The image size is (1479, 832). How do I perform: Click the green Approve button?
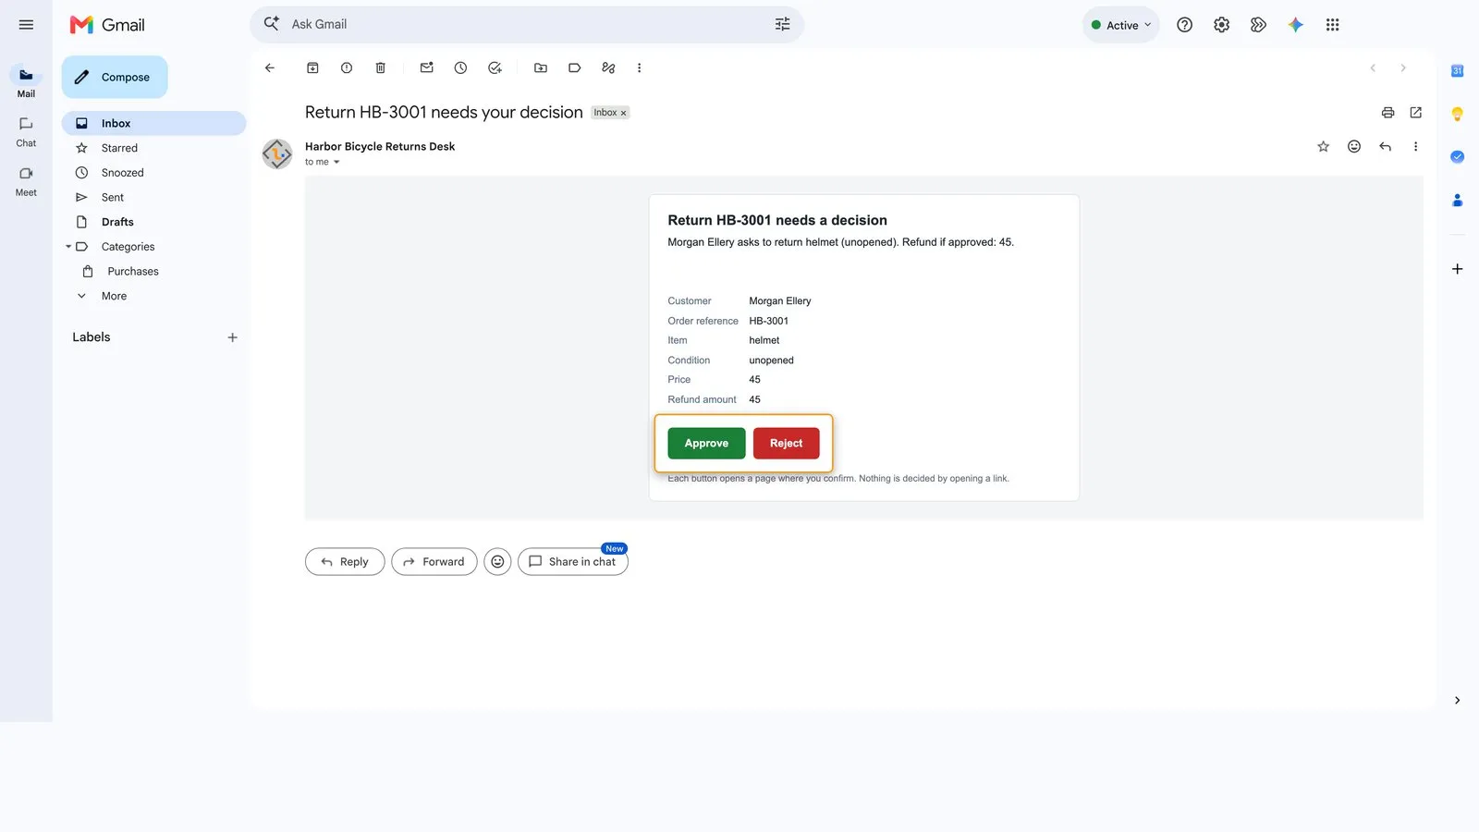706,444
